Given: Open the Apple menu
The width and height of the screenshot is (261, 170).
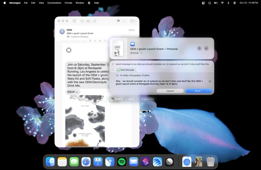Looking at the screenshot, I should click(x=5, y=3).
